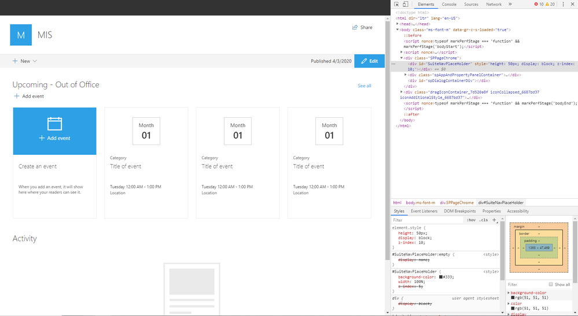Open the New dropdown chevron
Image resolution: width=578 pixels, height=316 pixels.
pos(35,61)
